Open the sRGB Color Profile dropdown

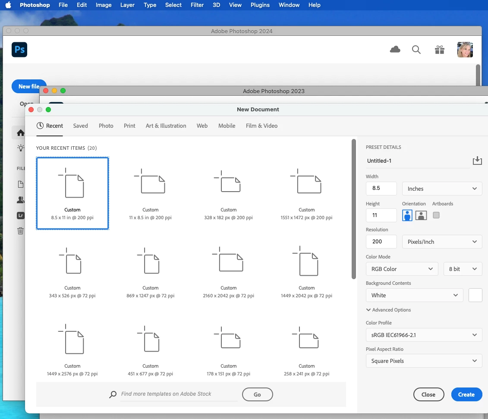(x=424, y=335)
